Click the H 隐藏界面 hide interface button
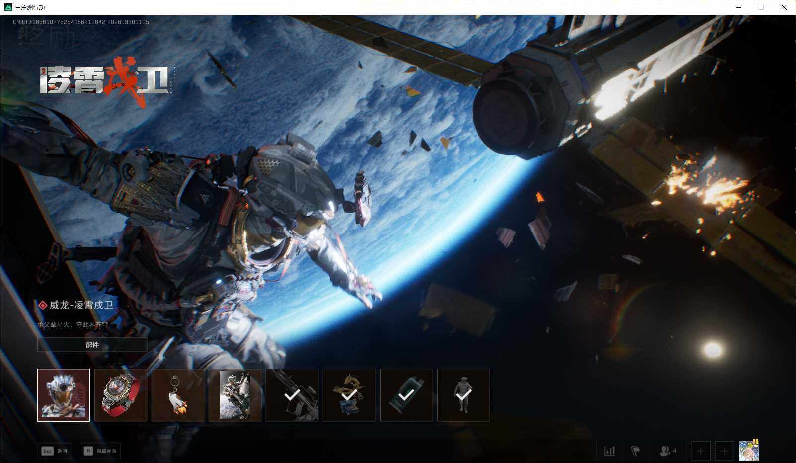This screenshot has width=796, height=463. pos(100,451)
